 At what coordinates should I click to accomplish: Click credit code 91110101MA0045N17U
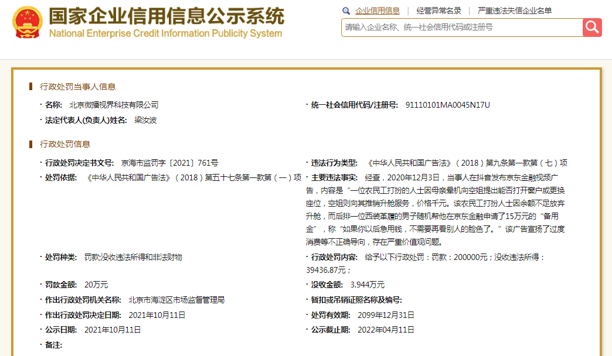(x=448, y=105)
